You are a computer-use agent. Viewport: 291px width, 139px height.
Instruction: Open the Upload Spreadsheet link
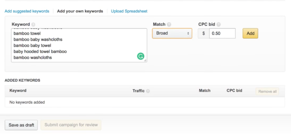point(129,11)
